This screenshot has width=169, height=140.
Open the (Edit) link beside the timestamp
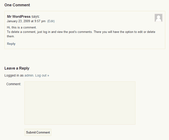click(x=51, y=21)
